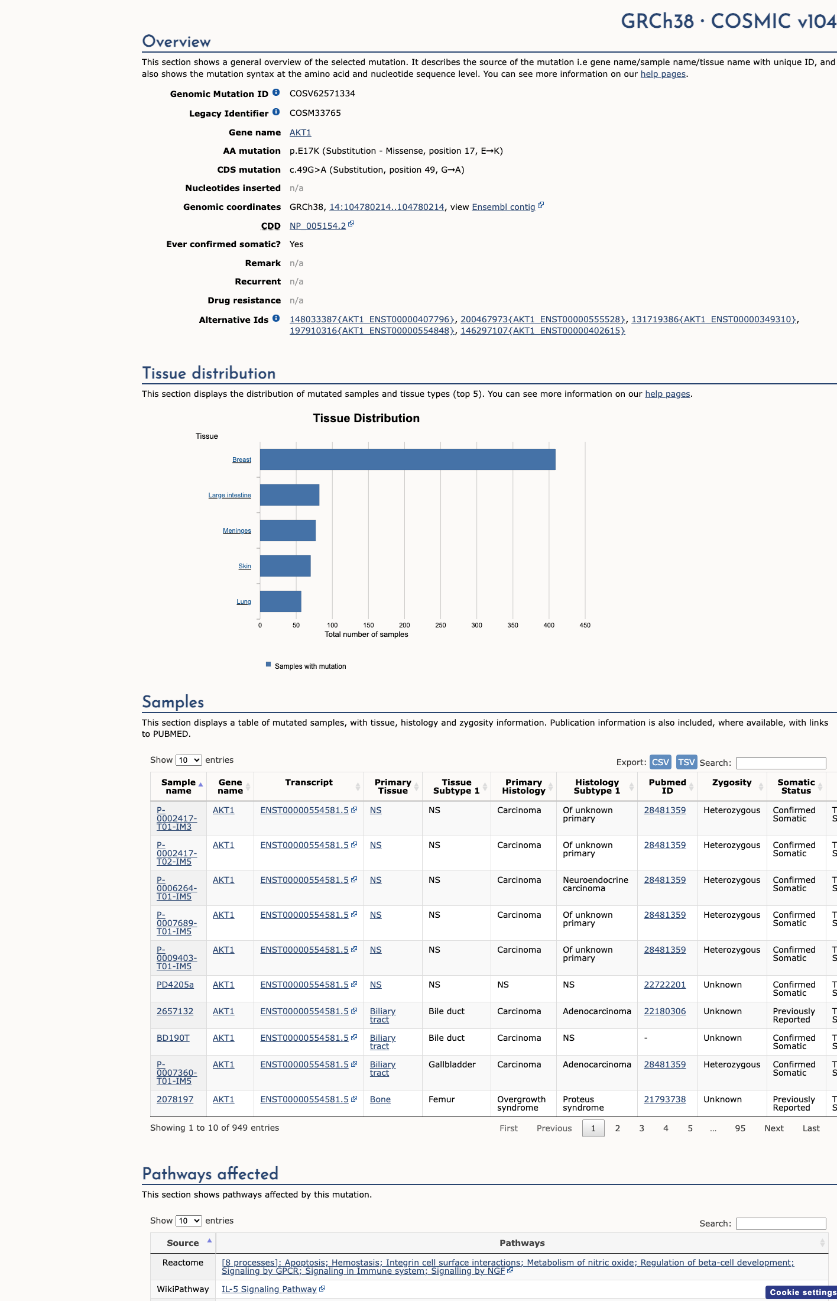Open Bone primary tissue link
Screen dimensions: 837x1301
tap(380, 1099)
